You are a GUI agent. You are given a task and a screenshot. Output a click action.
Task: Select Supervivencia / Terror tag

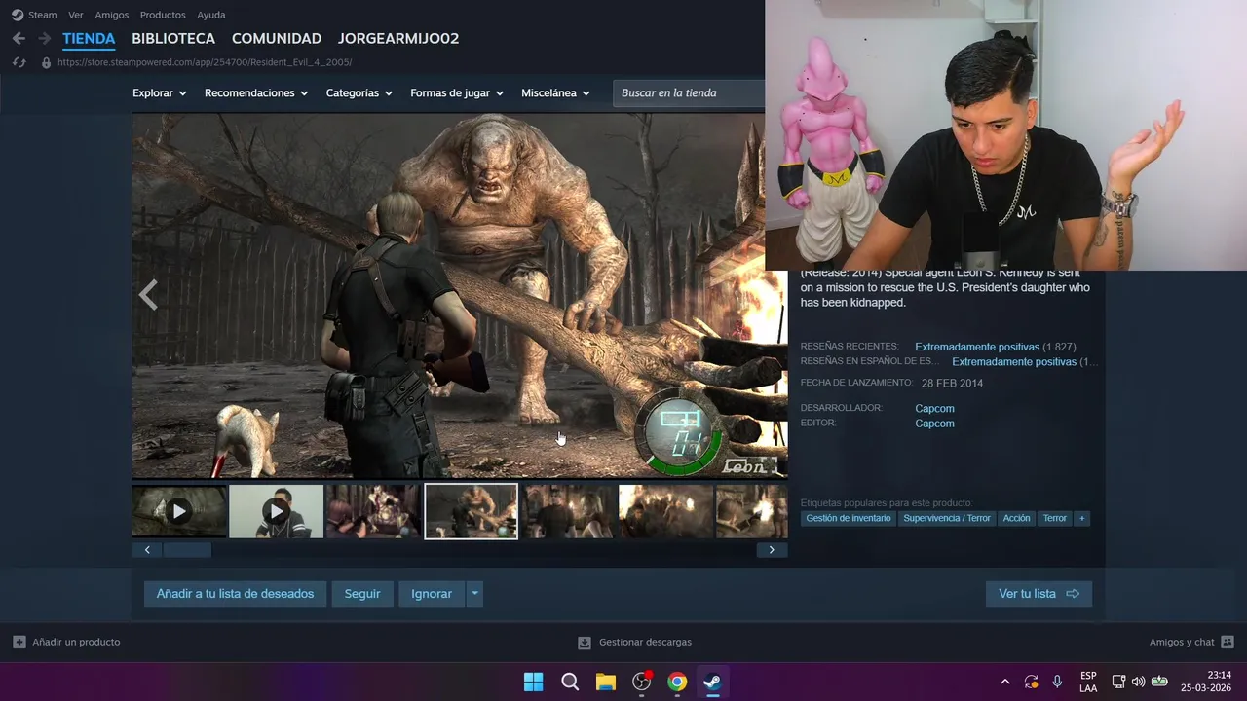pyautogui.click(x=947, y=519)
